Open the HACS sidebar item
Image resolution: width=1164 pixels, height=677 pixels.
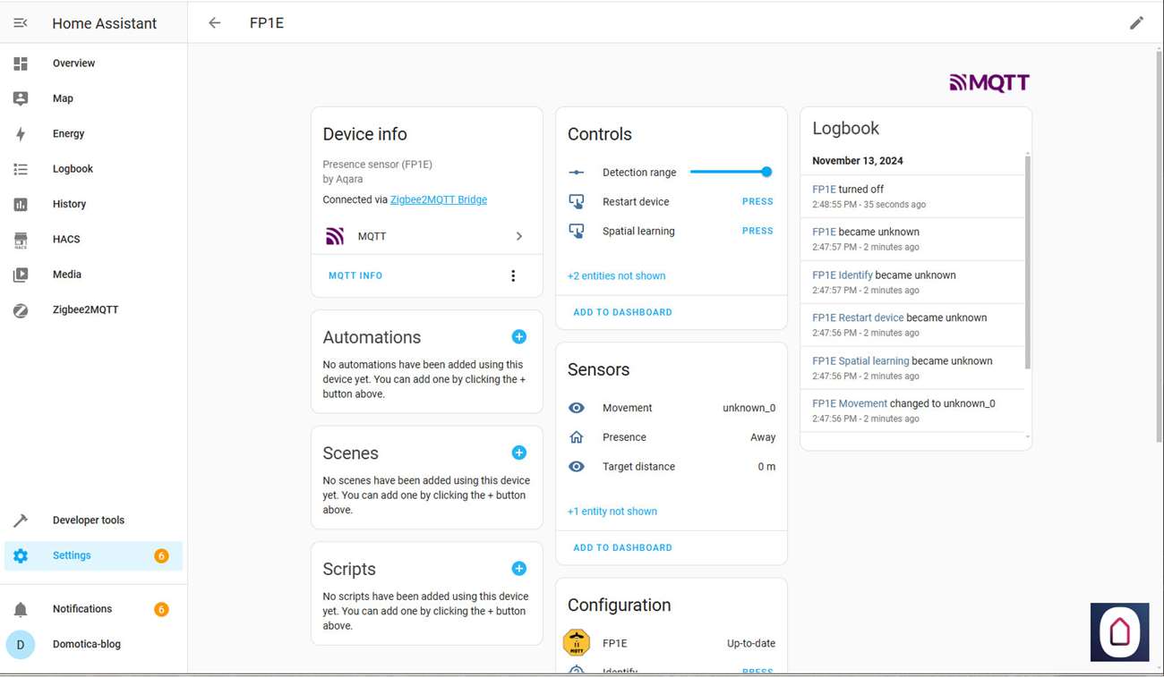(x=66, y=239)
